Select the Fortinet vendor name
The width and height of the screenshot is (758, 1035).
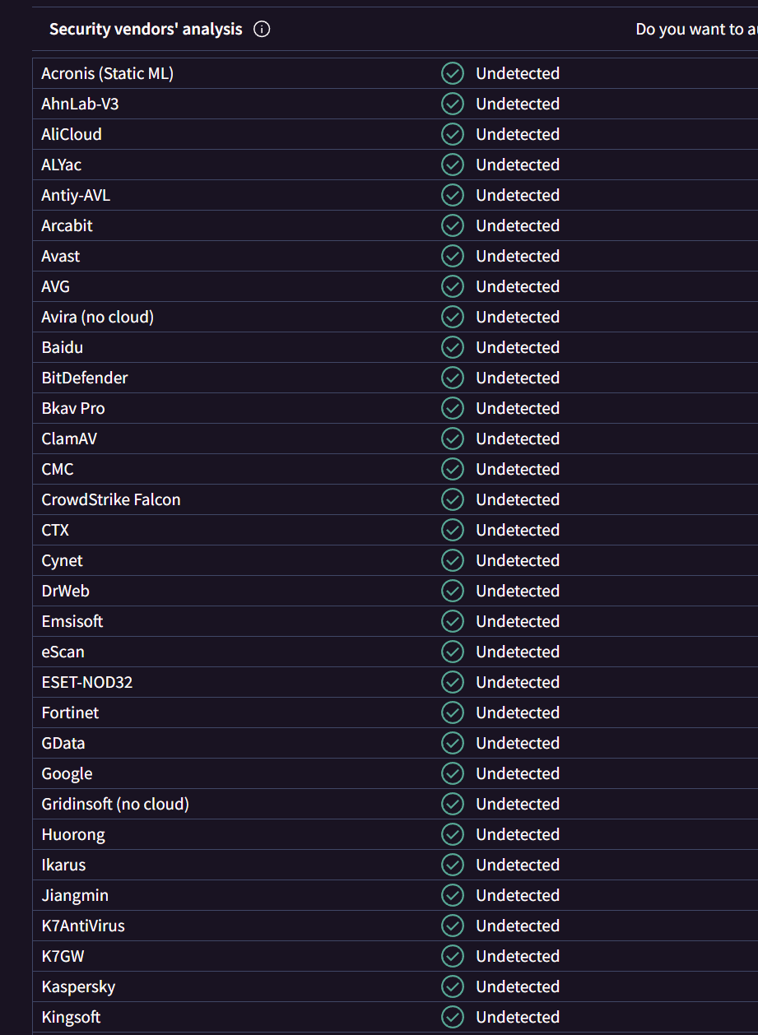click(x=70, y=712)
